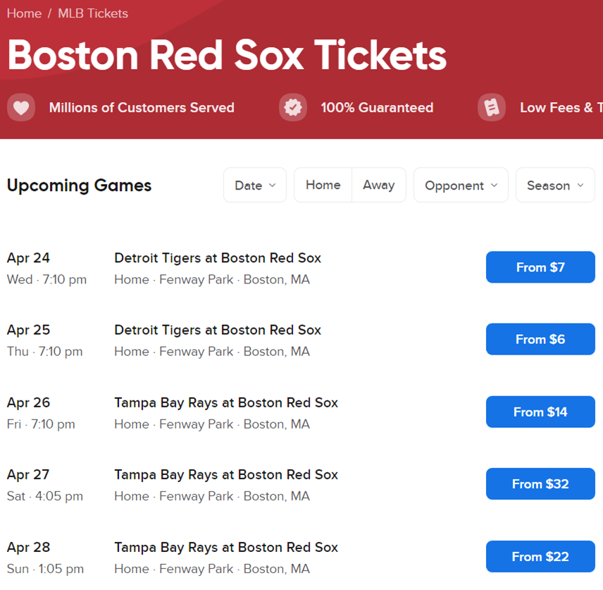This screenshot has width=603, height=590.
Task: Go to Home breadcrumb link
Action: 24,13
